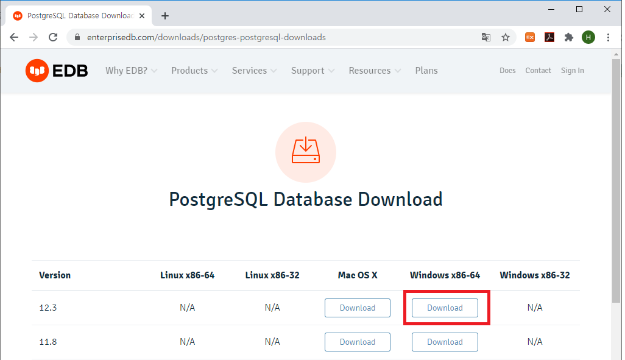Image resolution: width=625 pixels, height=360 pixels.
Task: Open the translate page icon
Action: [486, 38]
